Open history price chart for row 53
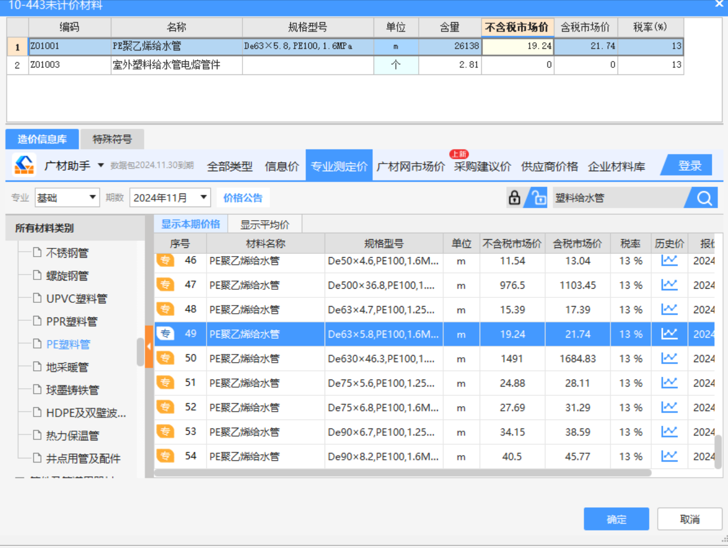This screenshot has height=548, width=728. pyautogui.click(x=669, y=432)
